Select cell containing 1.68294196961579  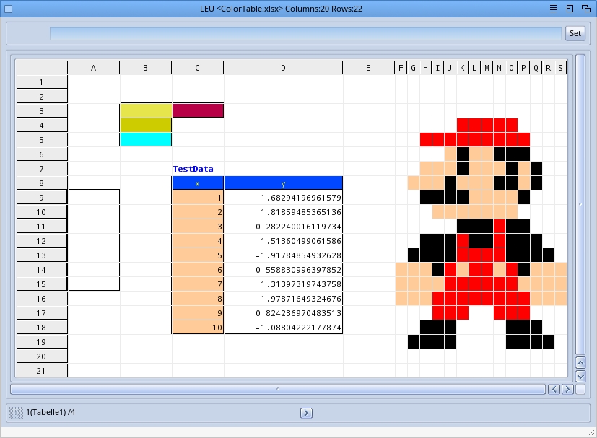[283, 198]
